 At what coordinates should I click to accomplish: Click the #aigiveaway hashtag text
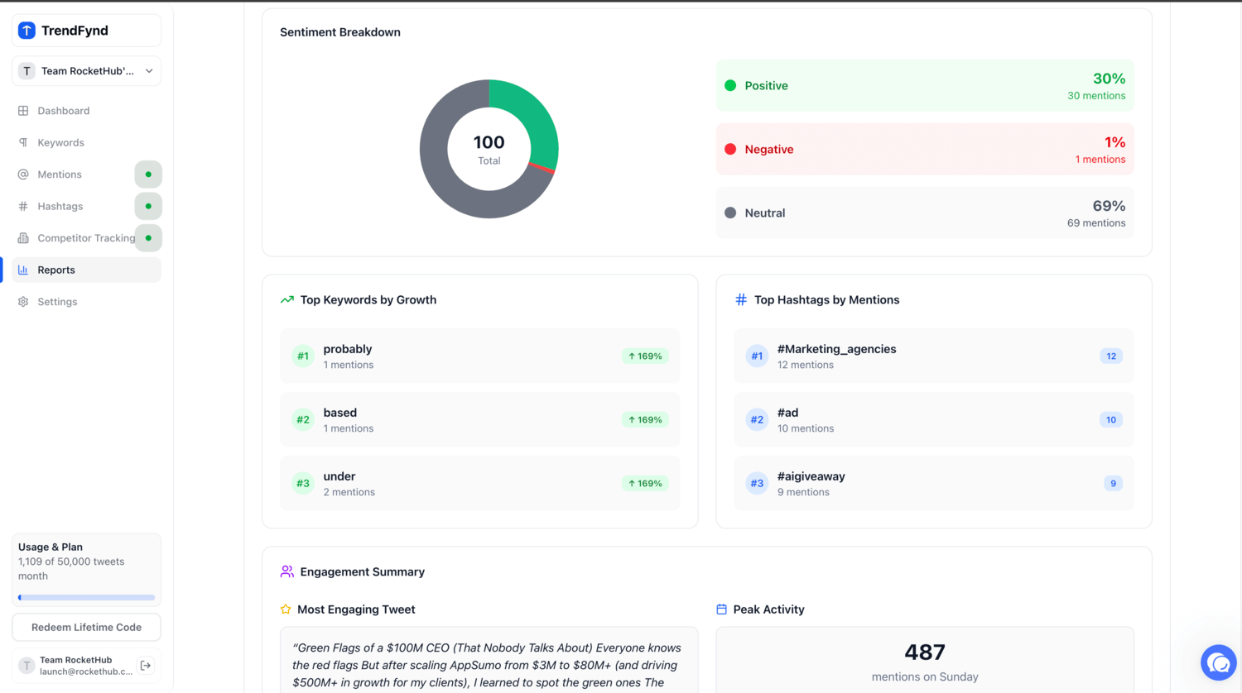(811, 476)
